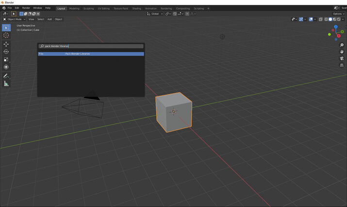Switch to orthographic view via grid icon

(x=342, y=65)
